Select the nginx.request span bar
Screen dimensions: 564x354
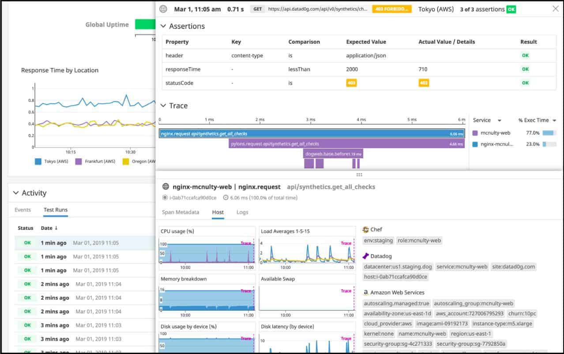pos(312,134)
